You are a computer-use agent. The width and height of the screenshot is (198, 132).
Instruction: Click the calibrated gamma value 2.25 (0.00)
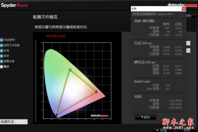click(175, 108)
